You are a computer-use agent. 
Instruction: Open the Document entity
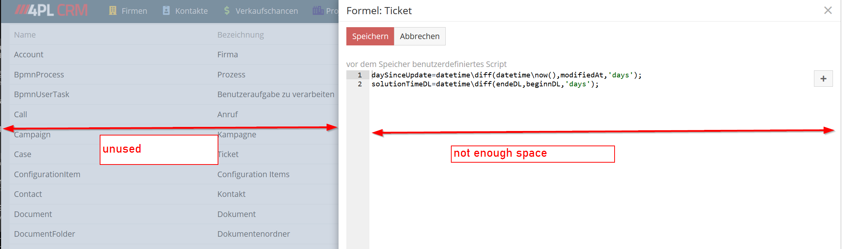tap(33, 214)
